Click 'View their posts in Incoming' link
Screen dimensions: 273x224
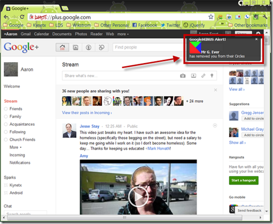(87, 113)
